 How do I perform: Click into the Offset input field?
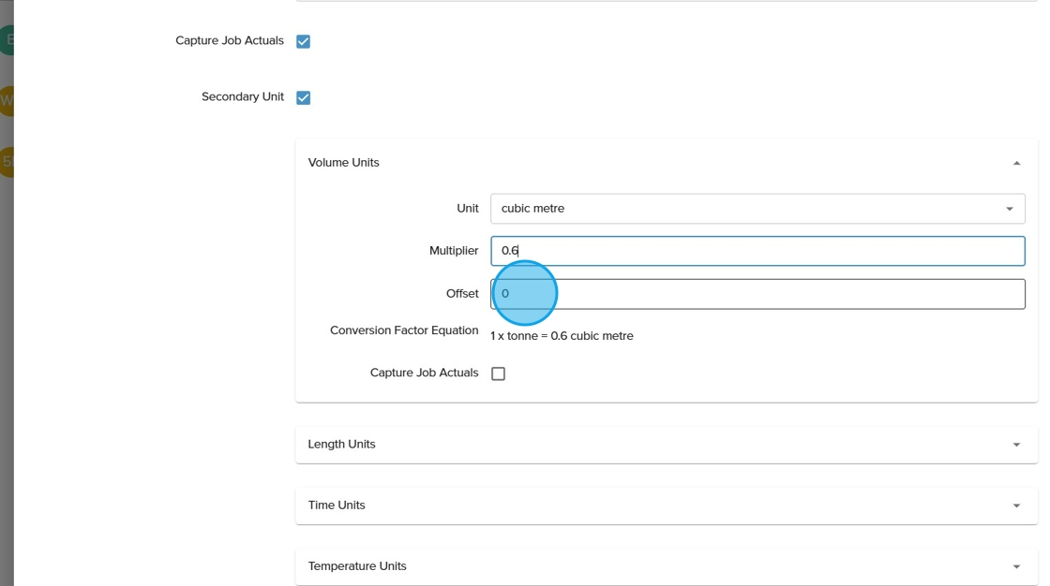757,294
